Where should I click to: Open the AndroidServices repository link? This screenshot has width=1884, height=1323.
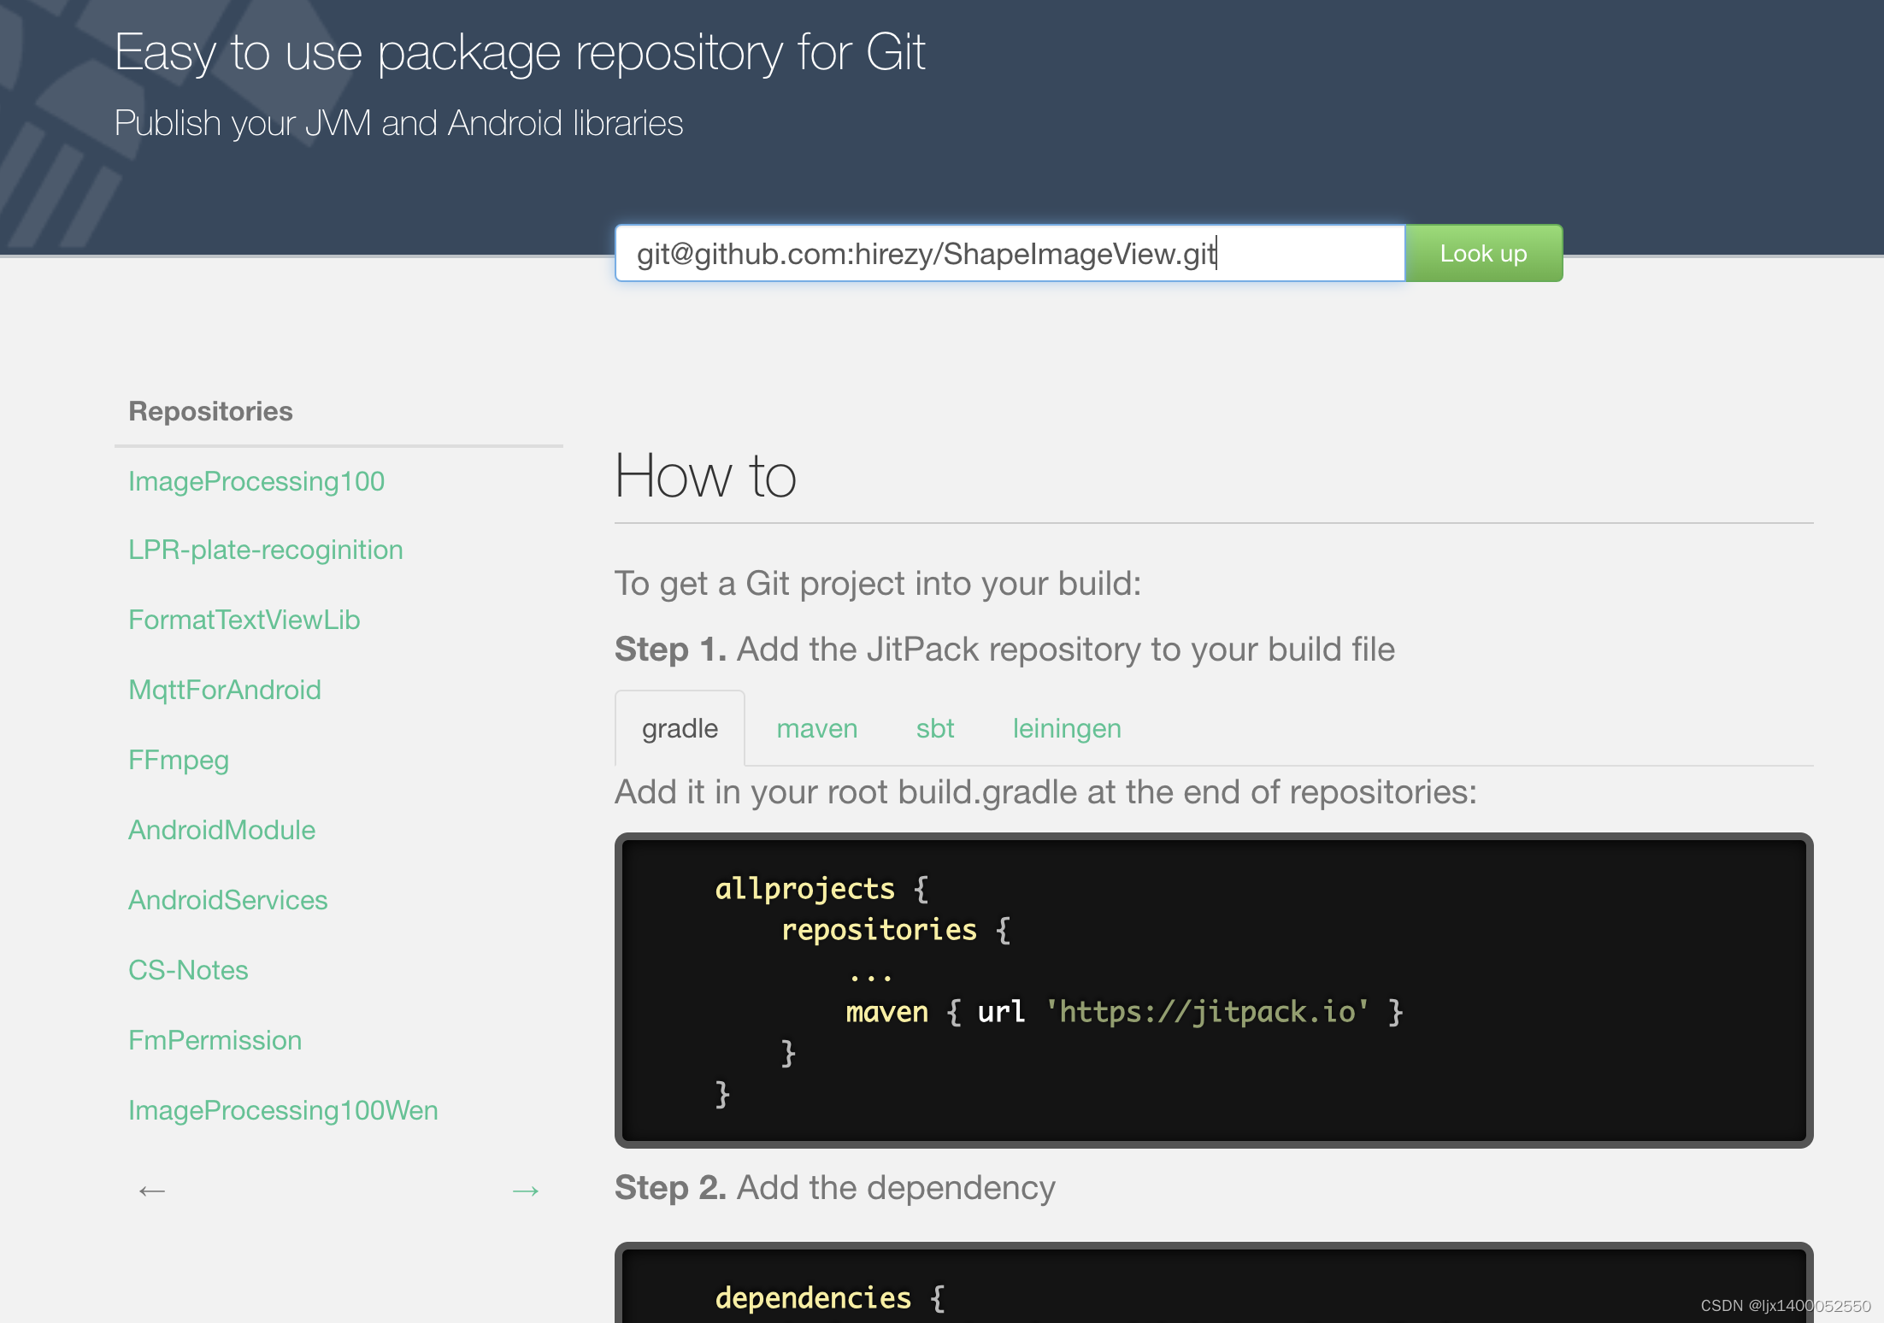tap(227, 900)
